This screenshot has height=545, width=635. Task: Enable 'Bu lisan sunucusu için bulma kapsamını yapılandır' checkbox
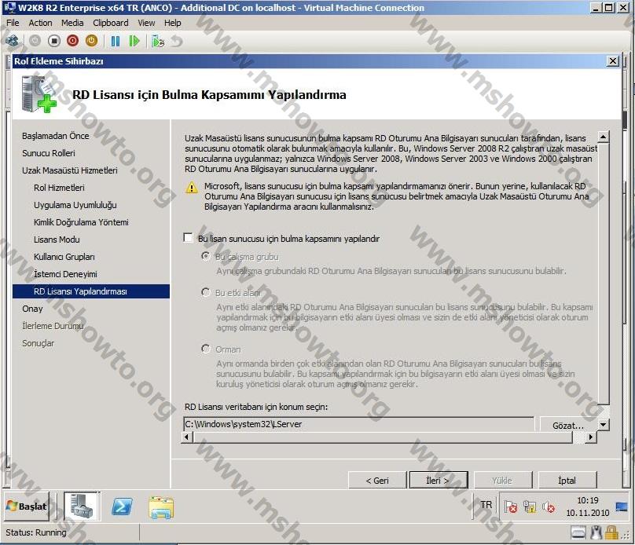[189, 238]
